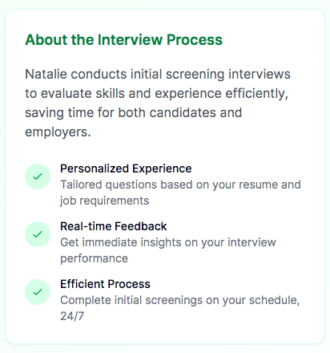Click the Personalized Experience title

coord(126,168)
